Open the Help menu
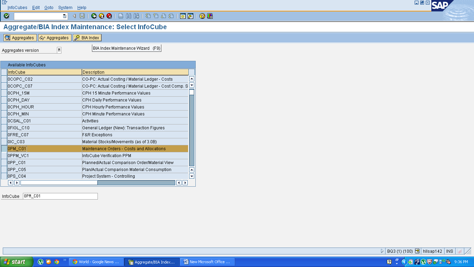The height and width of the screenshot is (267, 474). pyautogui.click(x=82, y=8)
